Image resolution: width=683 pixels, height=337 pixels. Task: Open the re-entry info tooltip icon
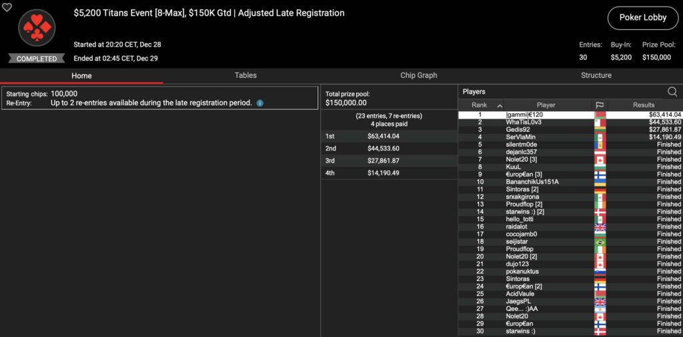click(x=260, y=103)
